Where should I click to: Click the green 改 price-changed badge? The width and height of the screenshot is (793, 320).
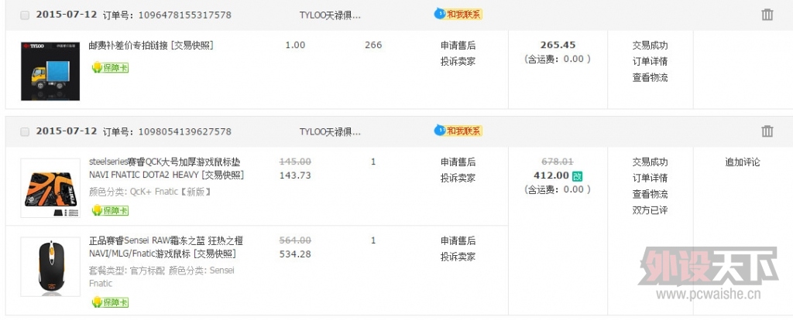(577, 176)
